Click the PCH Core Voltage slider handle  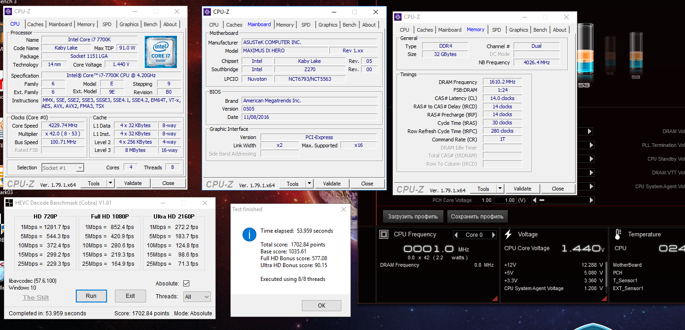tap(543, 201)
